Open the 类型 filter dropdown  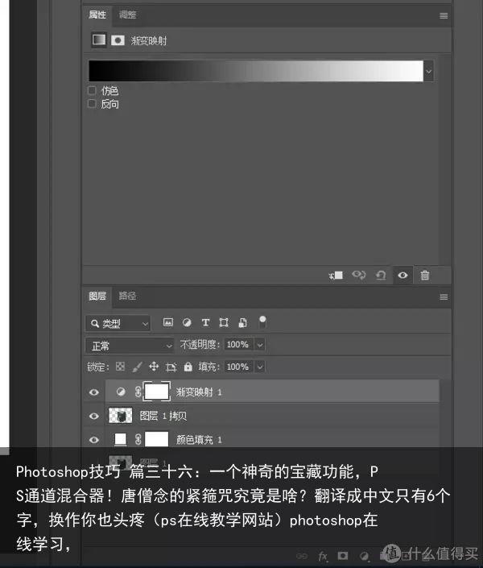pos(118,324)
